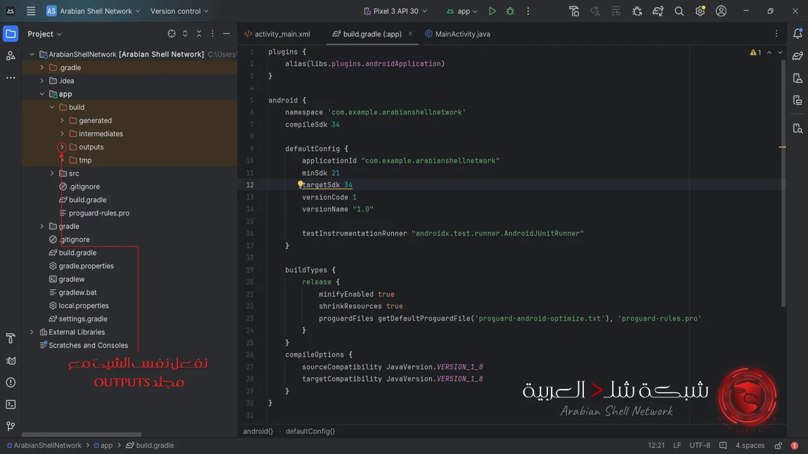Viewport: 808px width, 454px height.
Task: Show more tool windows ellipsis
Action: [11, 78]
